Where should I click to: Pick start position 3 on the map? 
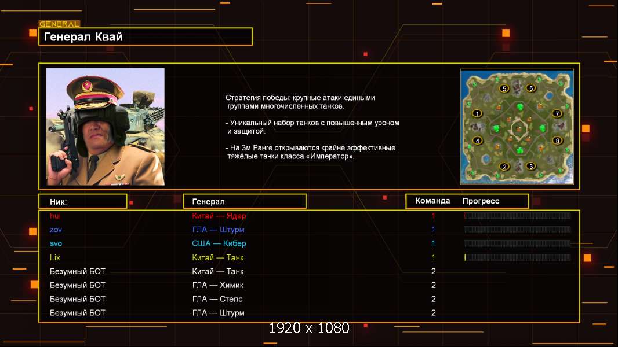click(x=530, y=167)
